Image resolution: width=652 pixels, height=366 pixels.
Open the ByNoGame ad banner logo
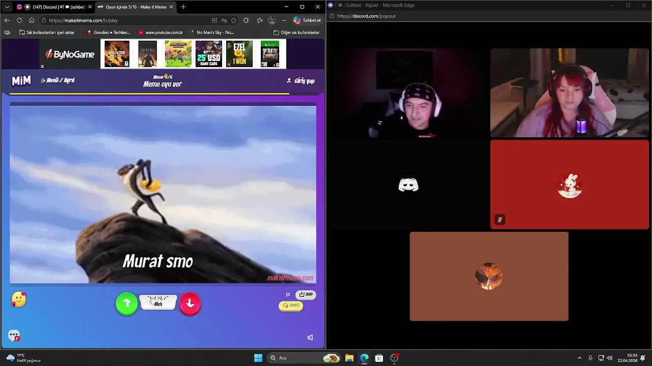click(70, 54)
